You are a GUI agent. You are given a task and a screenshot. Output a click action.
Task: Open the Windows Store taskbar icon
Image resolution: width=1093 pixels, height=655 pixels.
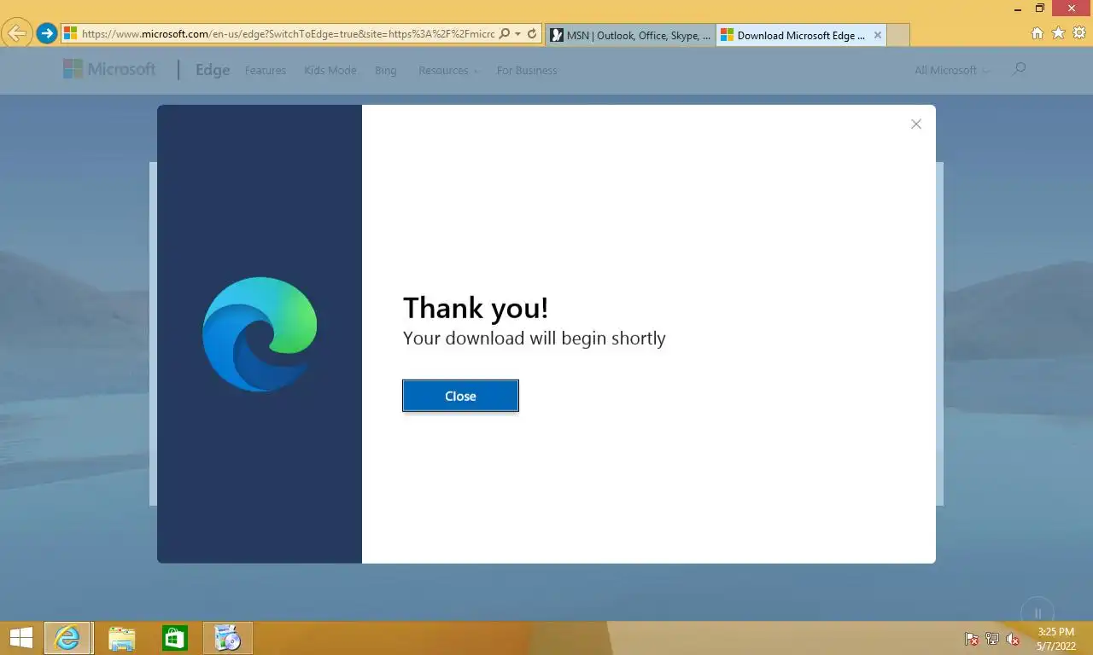[175, 637]
